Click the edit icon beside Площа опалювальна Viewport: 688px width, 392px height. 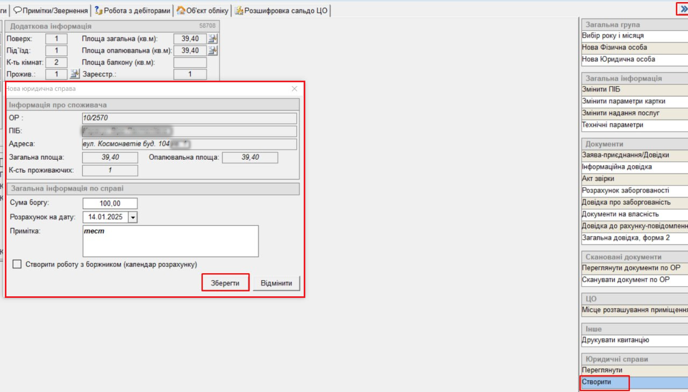coord(213,51)
